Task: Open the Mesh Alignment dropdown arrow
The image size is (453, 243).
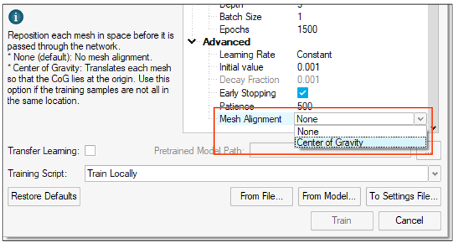Action: [x=420, y=119]
